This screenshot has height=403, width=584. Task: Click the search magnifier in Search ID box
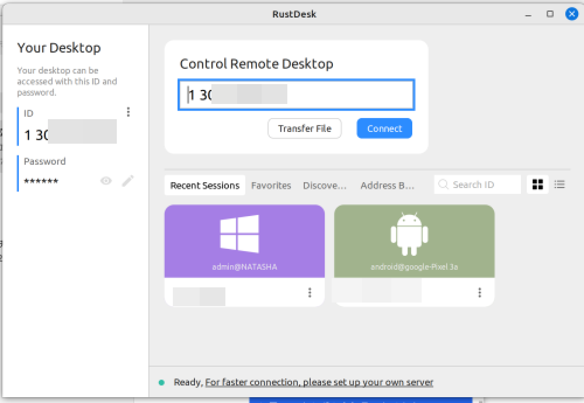(444, 184)
